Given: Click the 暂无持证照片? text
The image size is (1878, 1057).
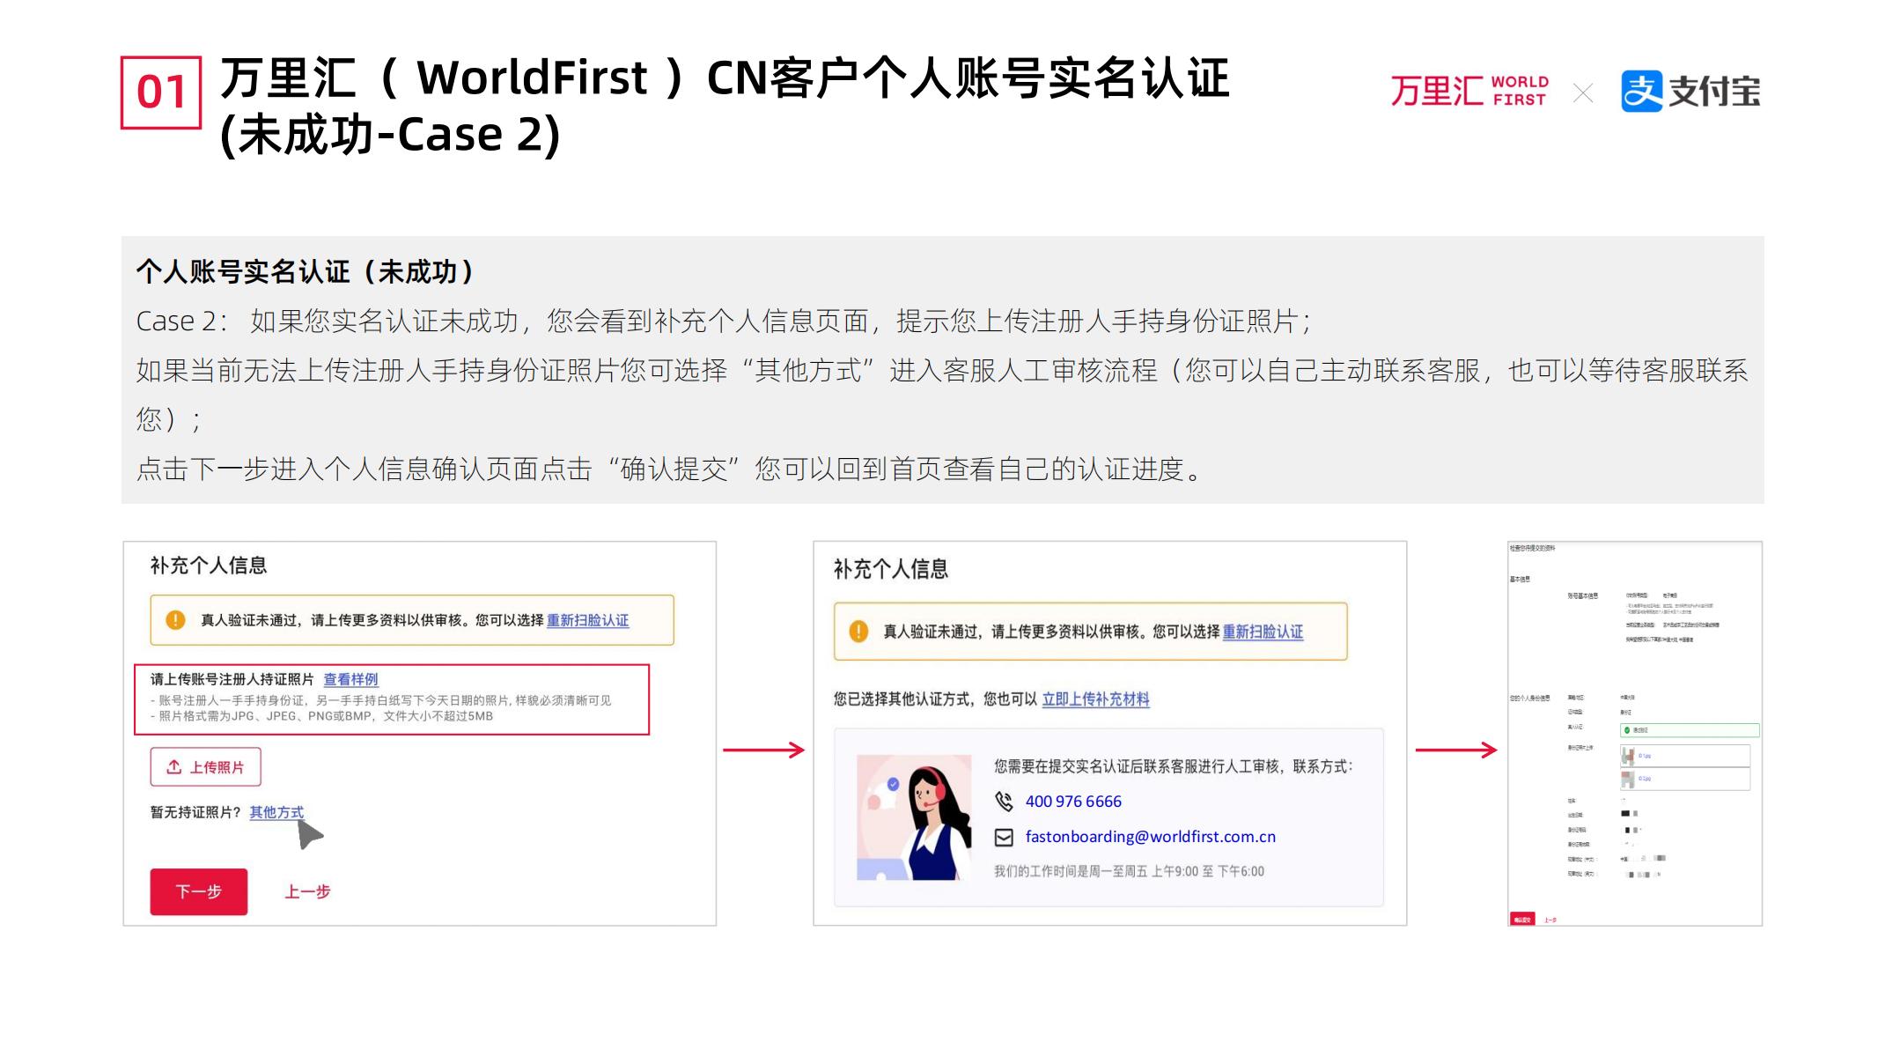Looking at the screenshot, I should [195, 812].
